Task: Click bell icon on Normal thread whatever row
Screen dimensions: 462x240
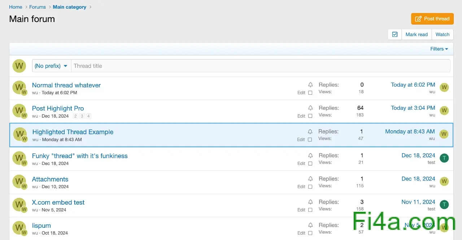Action: 310,85
